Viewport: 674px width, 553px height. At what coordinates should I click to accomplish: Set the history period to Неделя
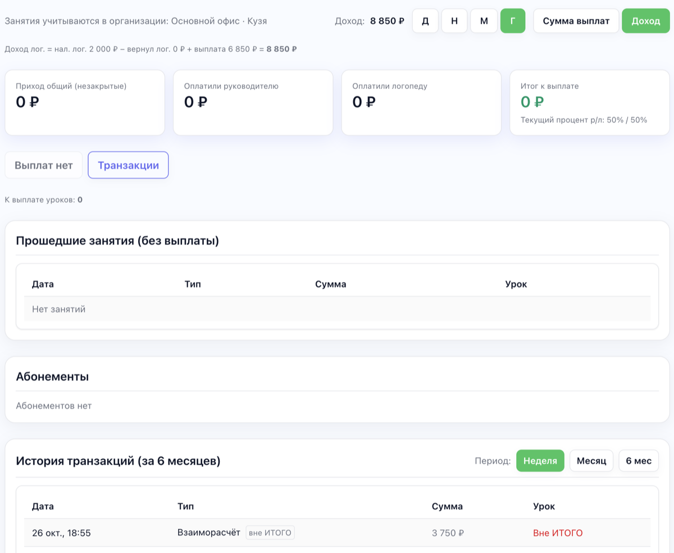pos(540,461)
